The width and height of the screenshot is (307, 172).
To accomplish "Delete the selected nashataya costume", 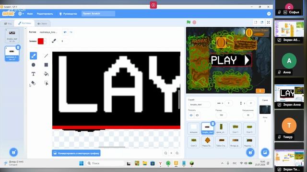I will pyautogui.click(x=18, y=47).
